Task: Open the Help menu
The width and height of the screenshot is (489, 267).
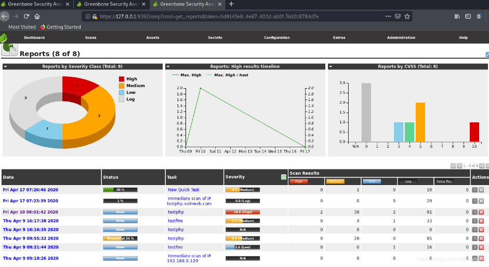Action: 464,38
